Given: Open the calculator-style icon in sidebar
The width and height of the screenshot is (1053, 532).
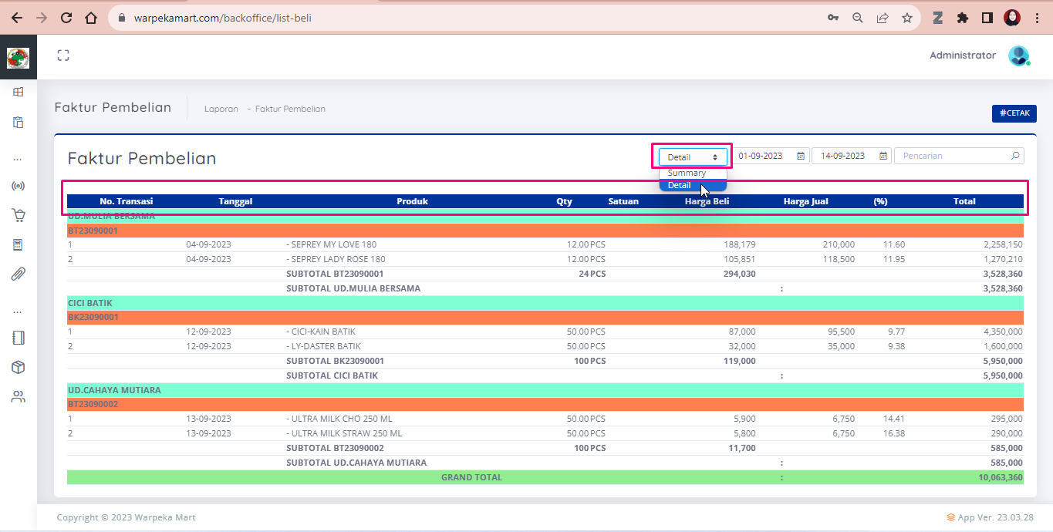Looking at the screenshot, I should (x=18, y=245).
